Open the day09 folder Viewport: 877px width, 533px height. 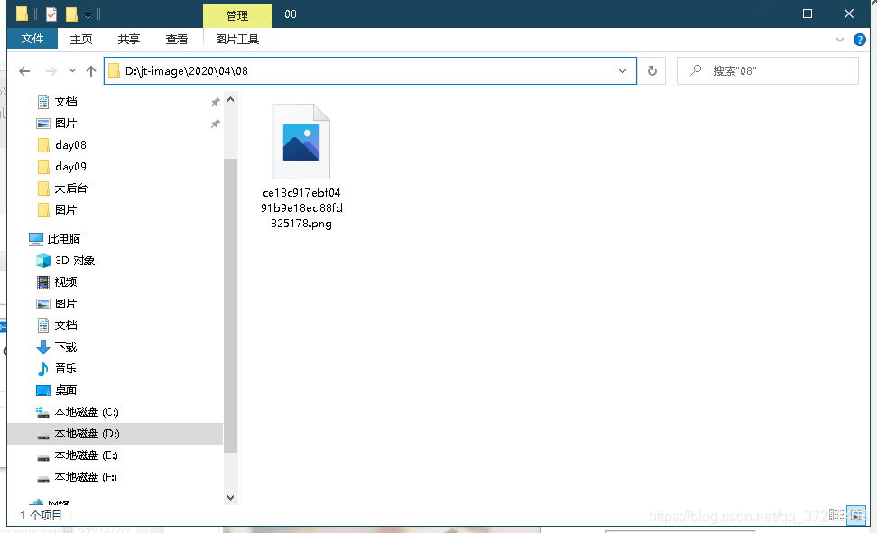pos(70,167)
